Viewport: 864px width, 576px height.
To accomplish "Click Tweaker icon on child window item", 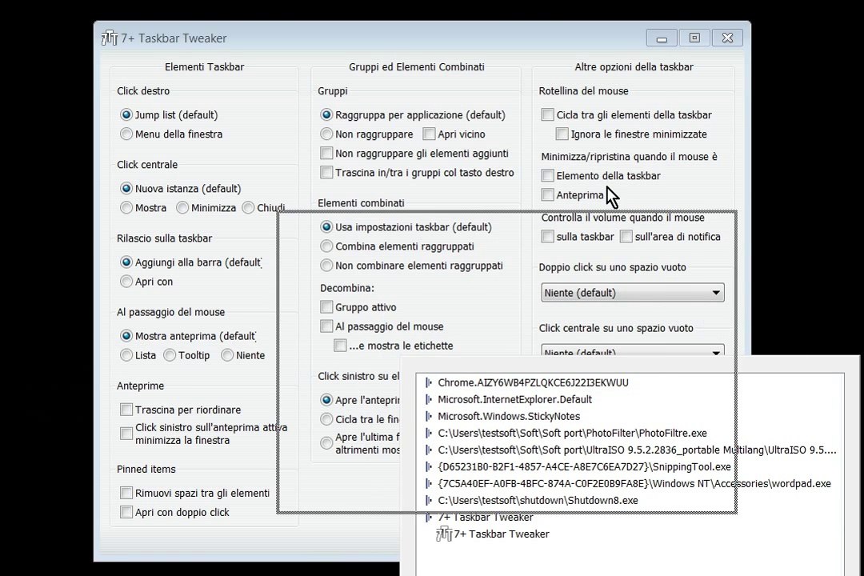I will click(x=444, y=534).
